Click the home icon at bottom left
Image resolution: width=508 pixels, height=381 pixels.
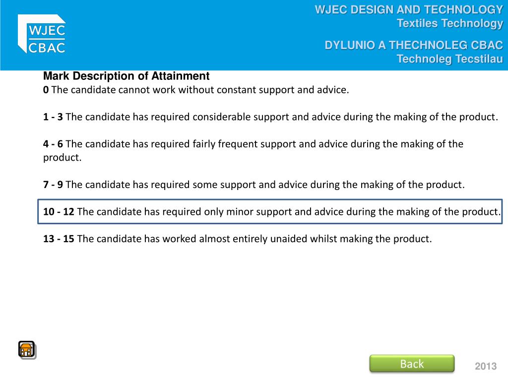tap(27, 350)
